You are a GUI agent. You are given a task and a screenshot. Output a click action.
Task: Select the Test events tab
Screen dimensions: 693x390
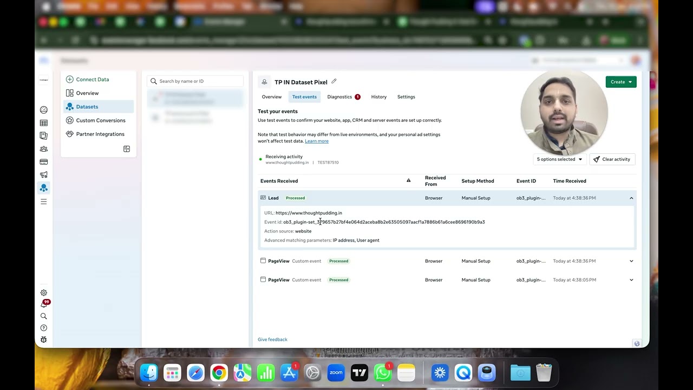click(304, 97)
